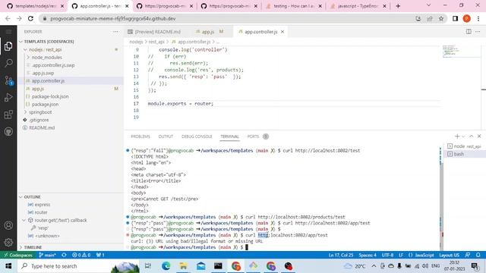Open the PORTS panel tab

[253, 136]
